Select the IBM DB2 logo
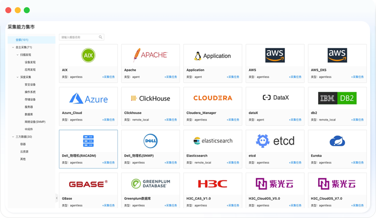 (x=337, y=98)
